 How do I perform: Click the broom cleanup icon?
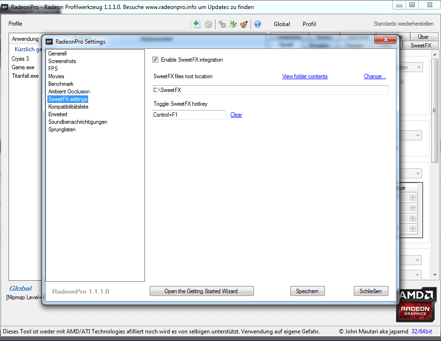pyautogui.click(x=244, y=24)
